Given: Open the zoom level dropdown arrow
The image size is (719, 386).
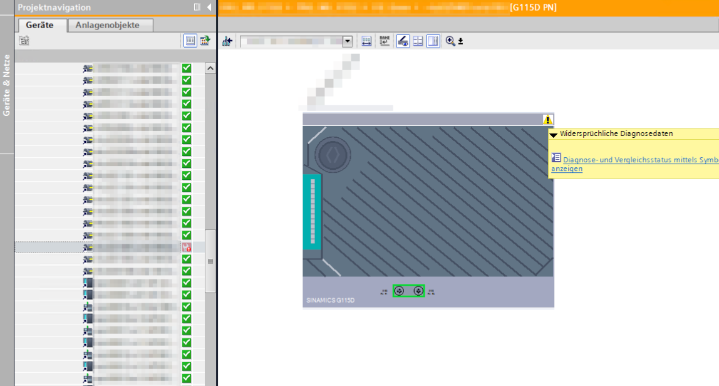Looking at the screenshot, I should coord(461,42).
